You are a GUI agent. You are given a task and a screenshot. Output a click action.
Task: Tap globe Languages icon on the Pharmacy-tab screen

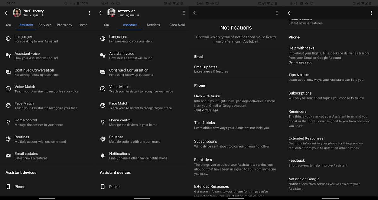[8, 39]
